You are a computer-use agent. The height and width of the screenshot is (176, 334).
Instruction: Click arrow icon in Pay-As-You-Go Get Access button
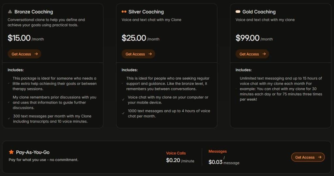[x=320, y=157]
